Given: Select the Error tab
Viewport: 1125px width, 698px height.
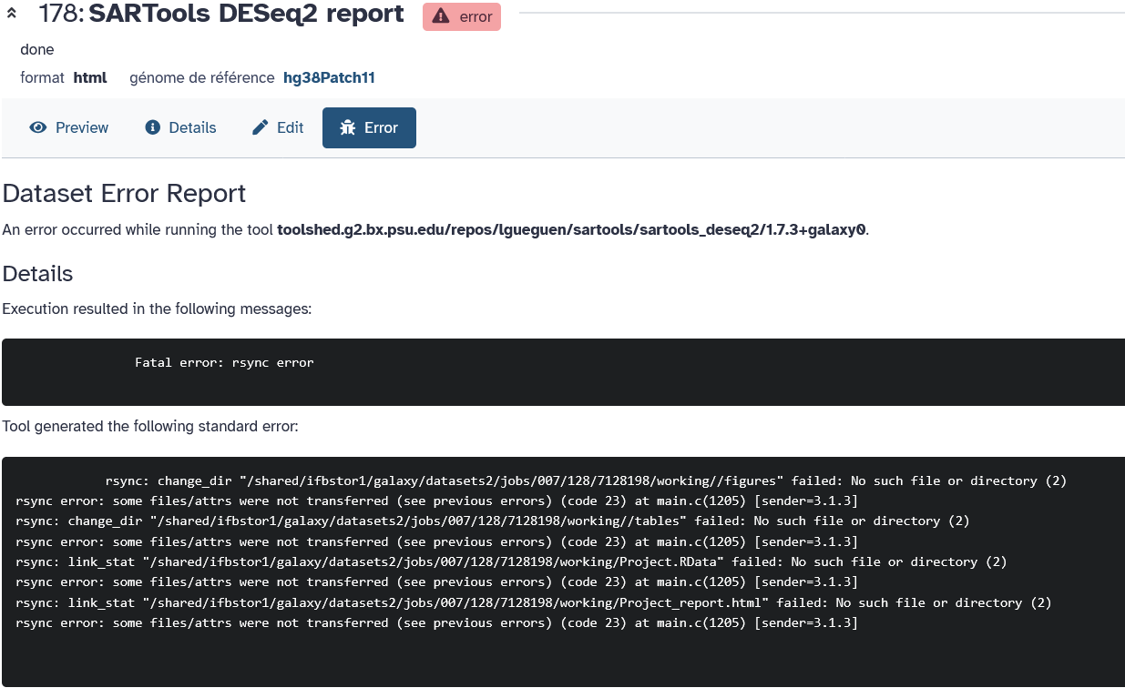Looking at the screenshot, I should 369,127.
